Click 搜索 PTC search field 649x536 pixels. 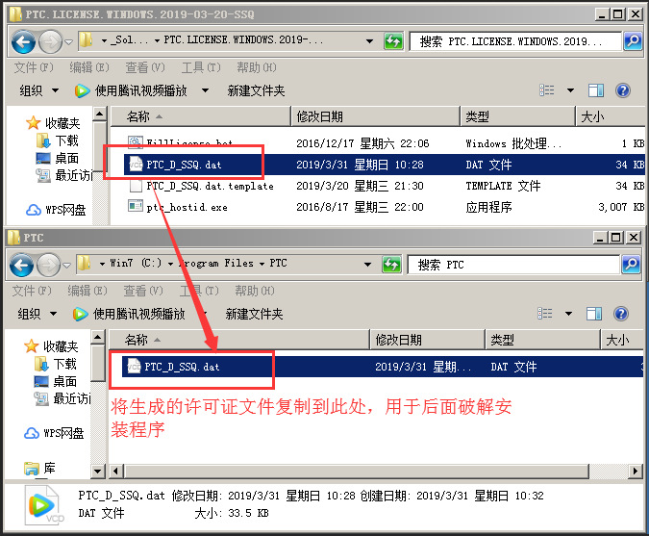click(x=514, y=265)
